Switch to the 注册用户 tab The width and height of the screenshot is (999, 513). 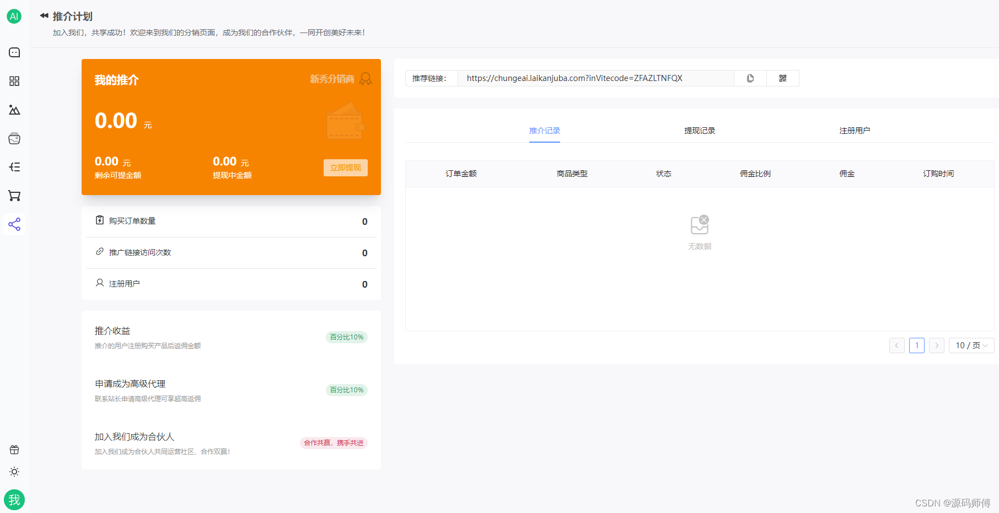pos(855,131)
